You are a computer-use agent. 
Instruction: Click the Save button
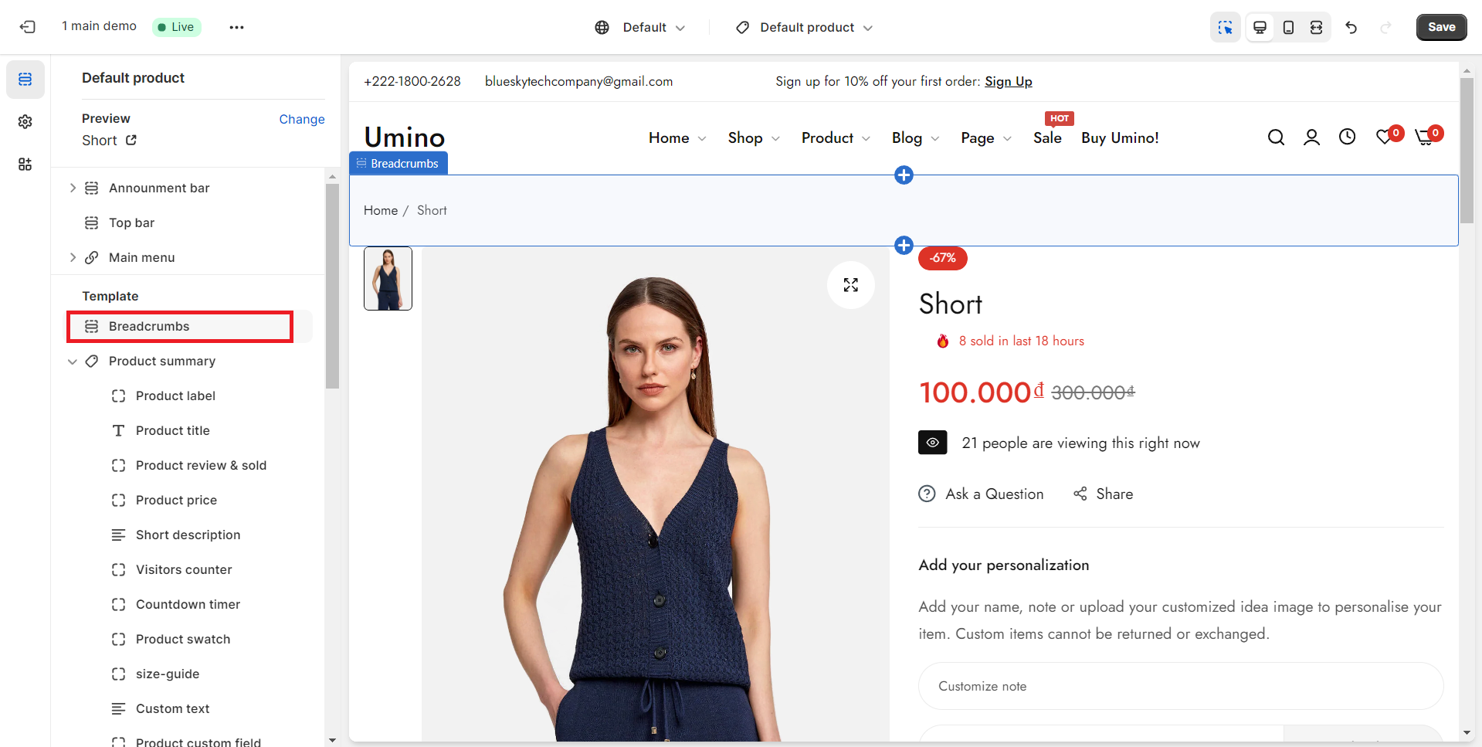point(1441,27)
